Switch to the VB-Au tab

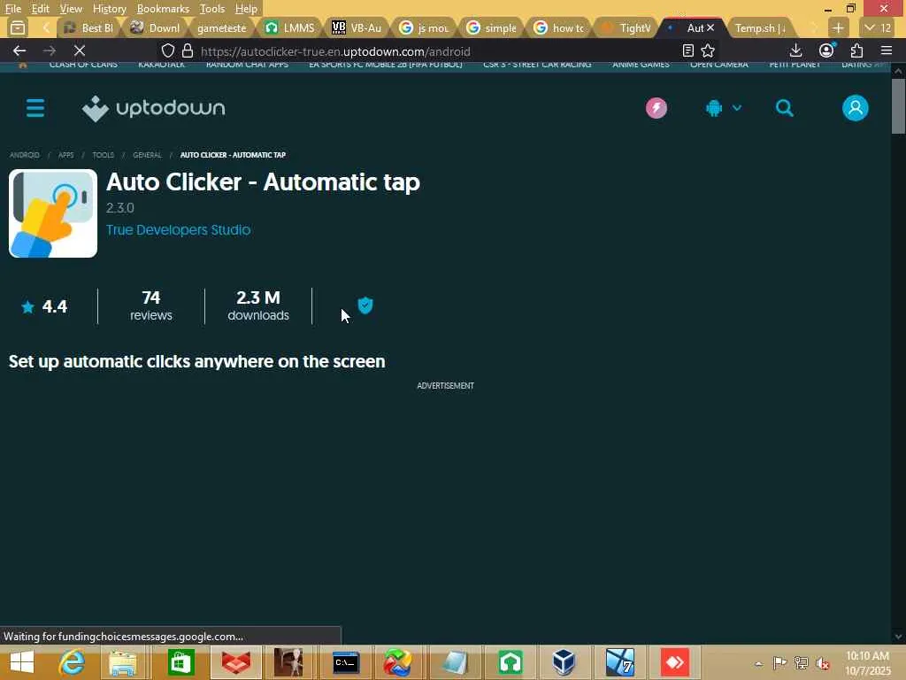point(357,27)
